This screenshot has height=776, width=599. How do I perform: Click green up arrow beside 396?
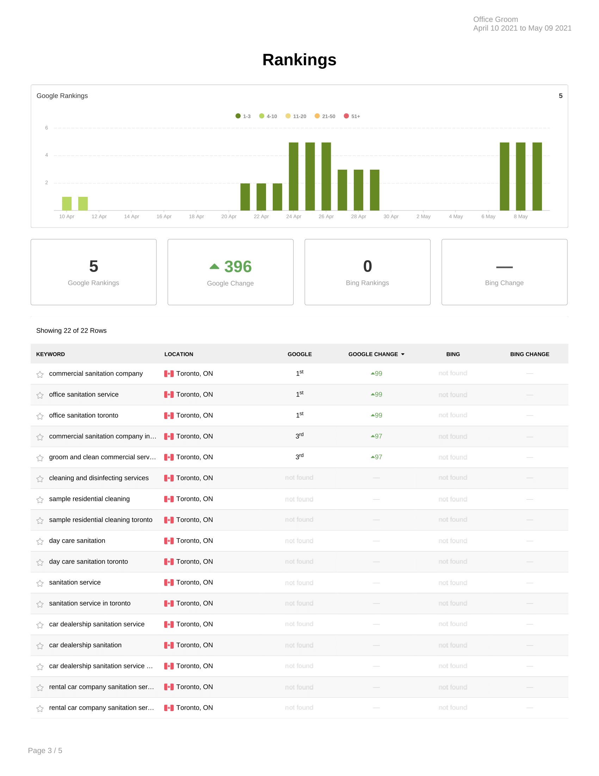pos(214,266)
